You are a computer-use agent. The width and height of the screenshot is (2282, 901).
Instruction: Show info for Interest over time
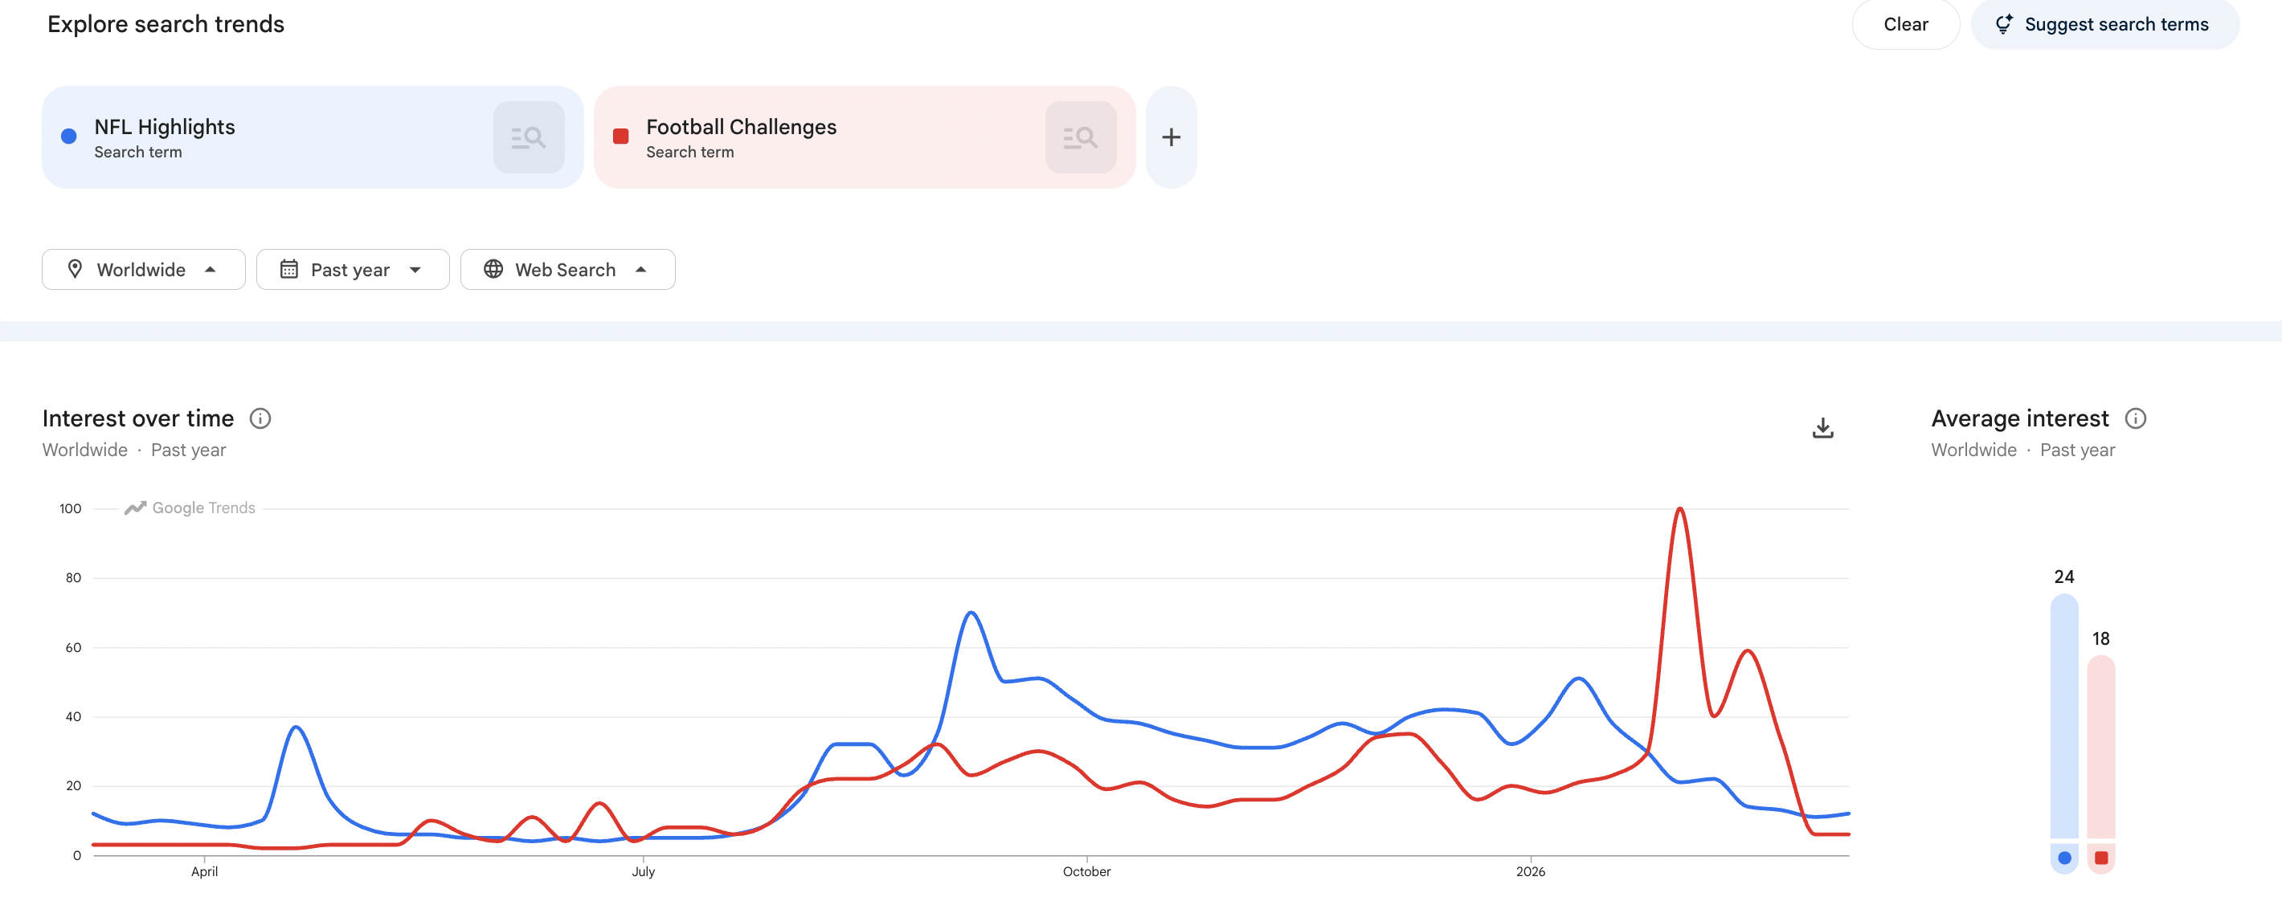260,418
